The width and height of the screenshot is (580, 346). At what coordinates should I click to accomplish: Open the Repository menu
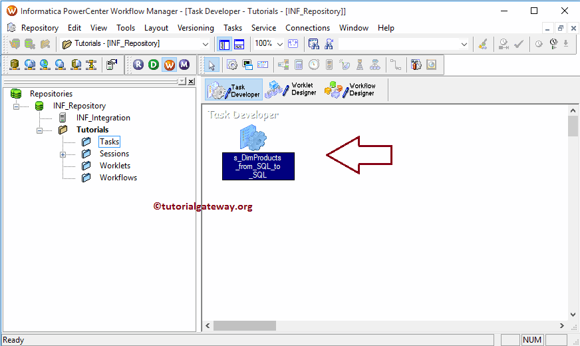coord(40,28)
